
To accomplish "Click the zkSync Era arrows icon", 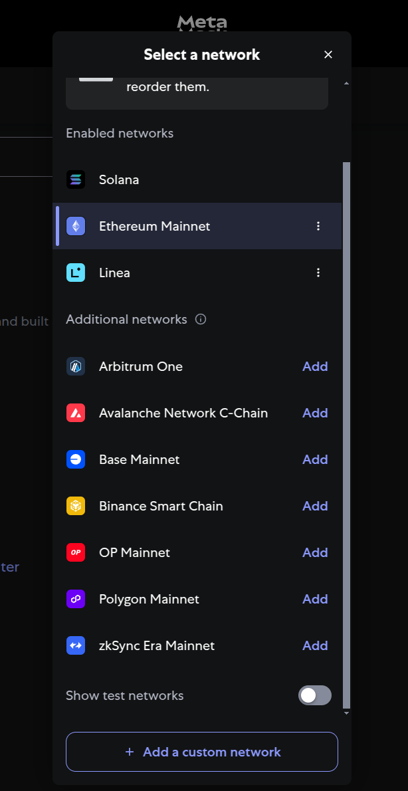I will coord(76,645).
